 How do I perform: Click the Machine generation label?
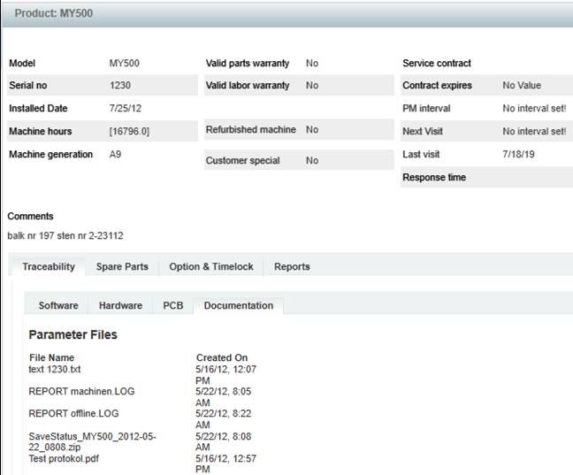click(x=50, y=154)
